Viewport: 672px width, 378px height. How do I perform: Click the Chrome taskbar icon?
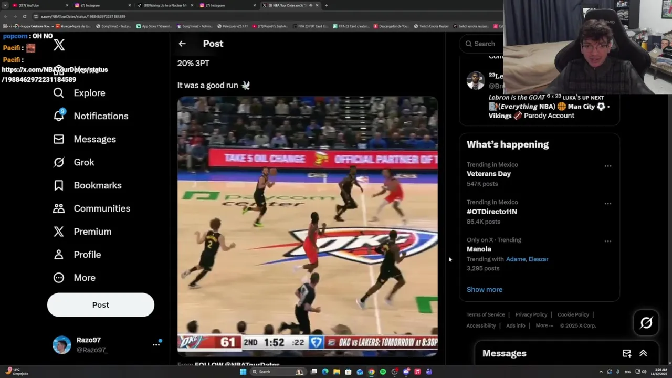click(371, 372)
